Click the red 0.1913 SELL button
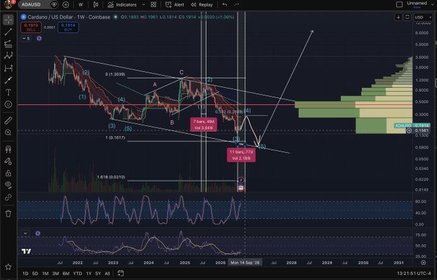Screen dimensions: 437x280 click(31, 28)
